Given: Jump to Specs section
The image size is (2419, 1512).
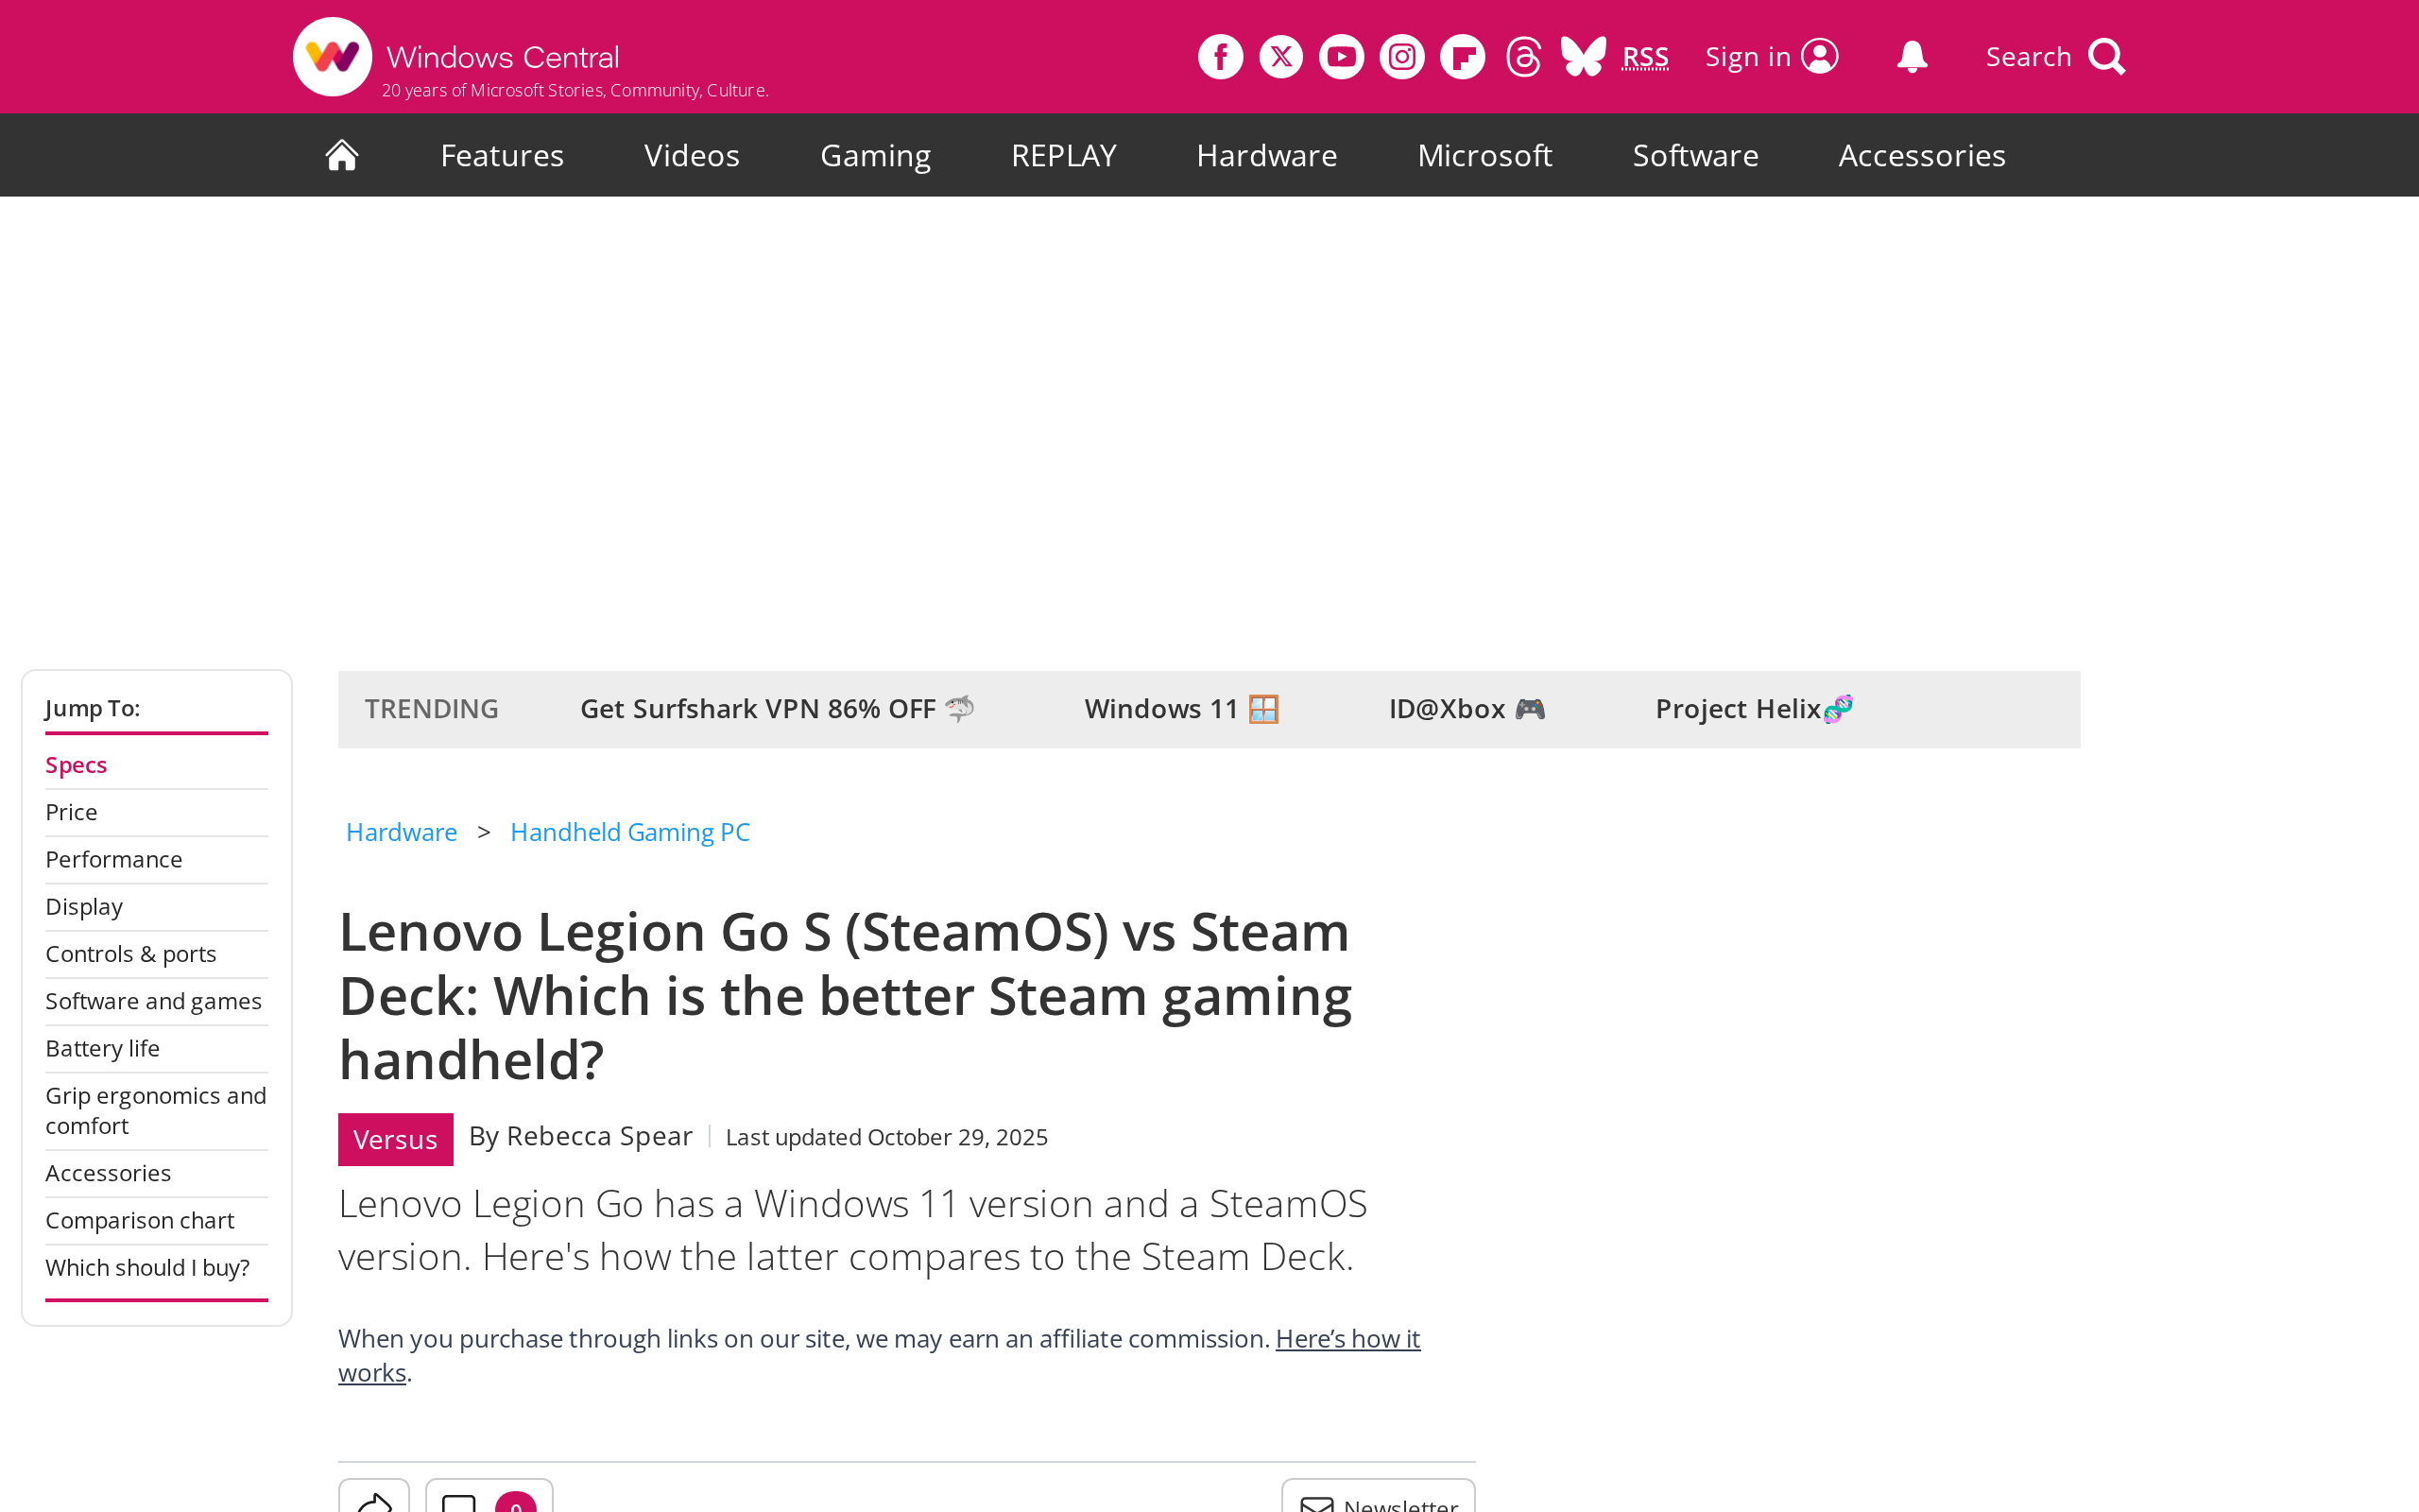Looking at the screenshot, I should tap(76, 765).
